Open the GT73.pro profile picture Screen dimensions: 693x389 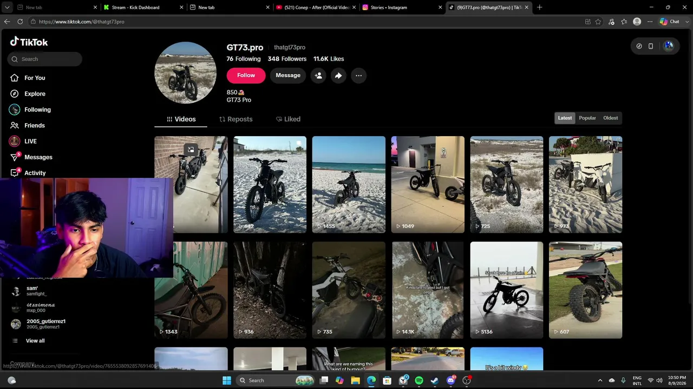click(186, 72)
